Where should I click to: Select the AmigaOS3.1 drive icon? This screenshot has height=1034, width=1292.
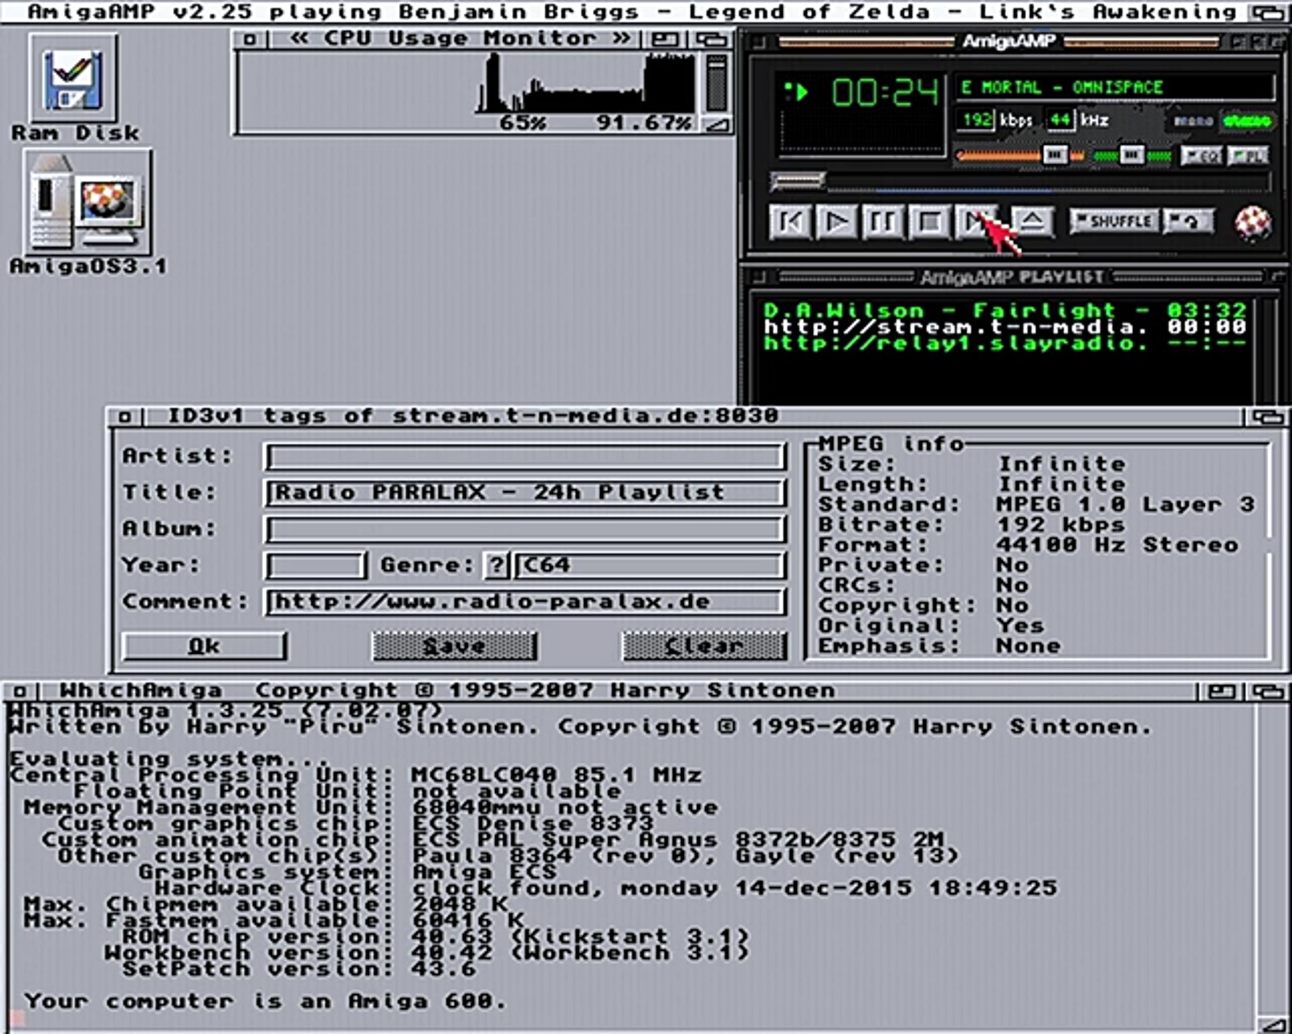click(x=88, y=202)
